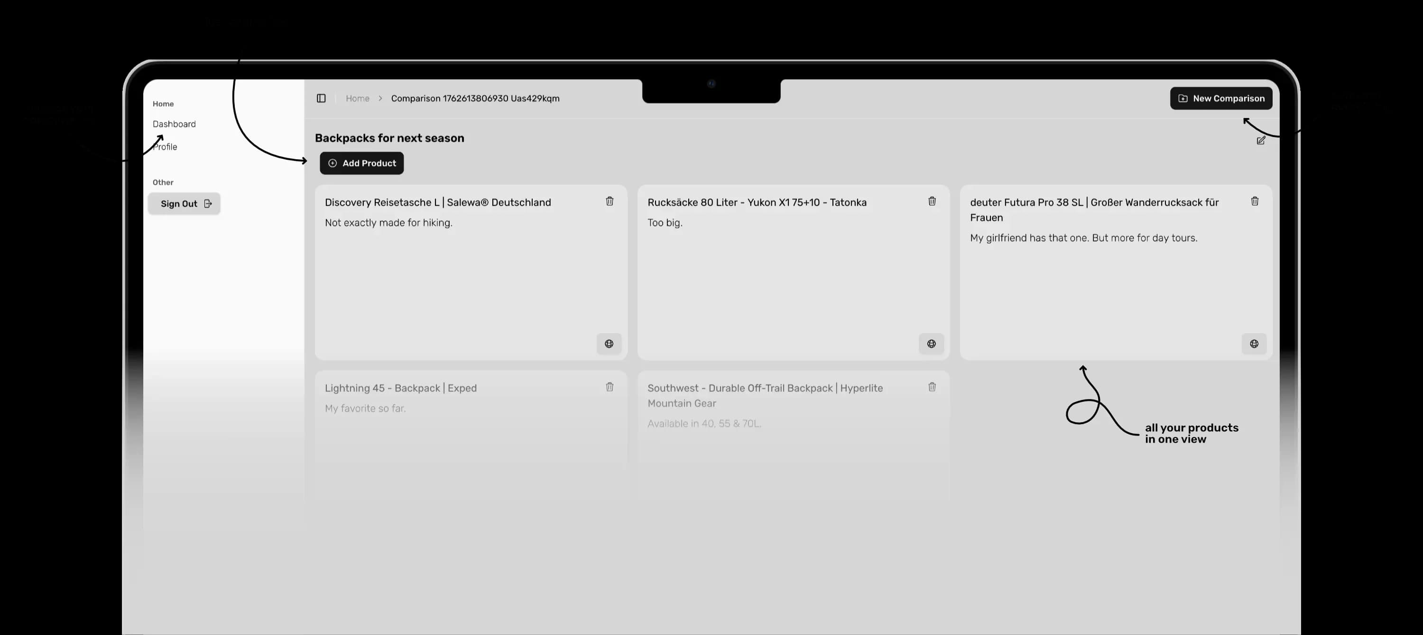Navigate to Home via the breadcrumb
This screenshot has width=1423, height=635.
pos(357,98)
